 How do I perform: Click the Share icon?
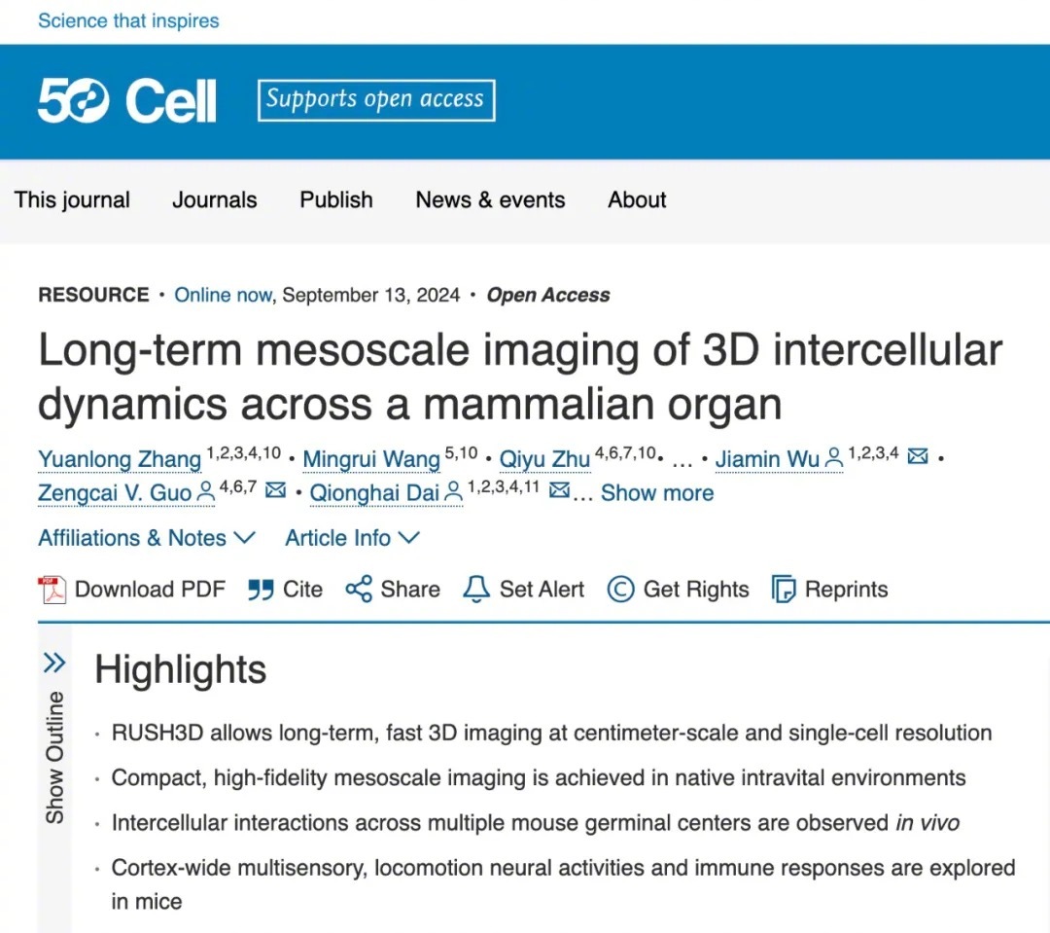pos(359,590)
